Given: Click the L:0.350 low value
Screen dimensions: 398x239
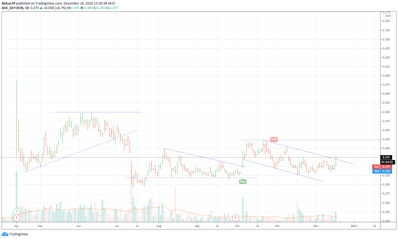Looking at the screenshot, I should tap(100, 8).
